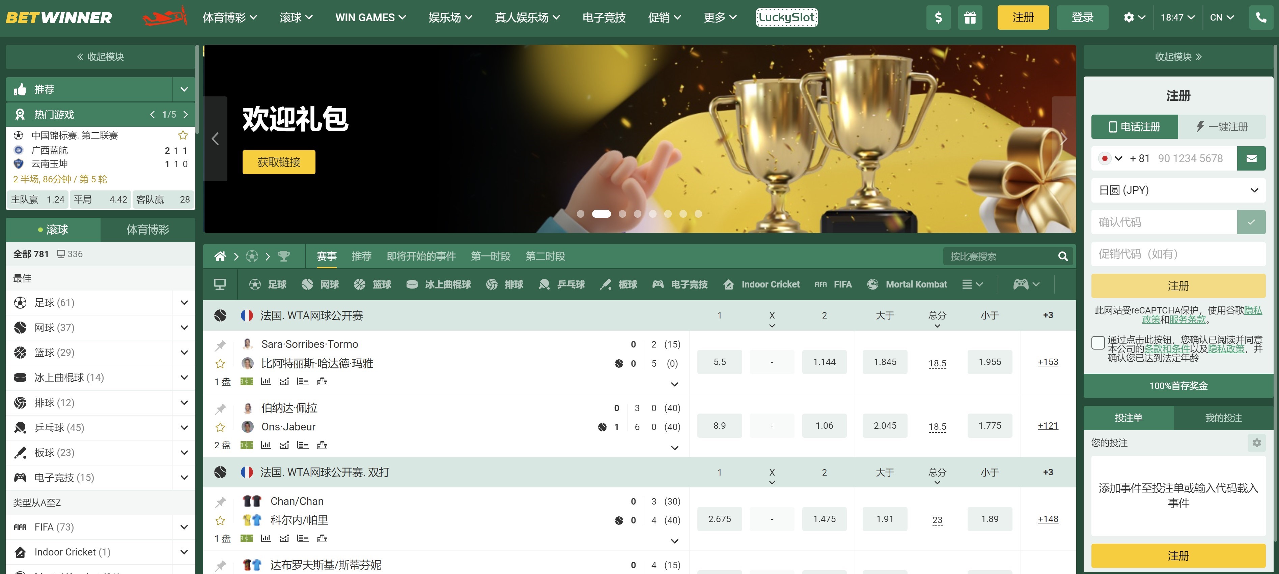This screenshot has height=574, width=1279.
Task: Open statistics chart icon for Ons Jabeur match
Action: (266, 445)
